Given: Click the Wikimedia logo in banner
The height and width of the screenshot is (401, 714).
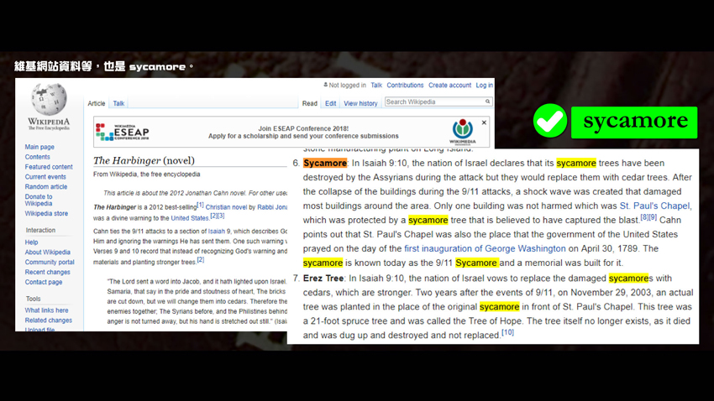Looking at the screenshot, I should pos(463,132).
